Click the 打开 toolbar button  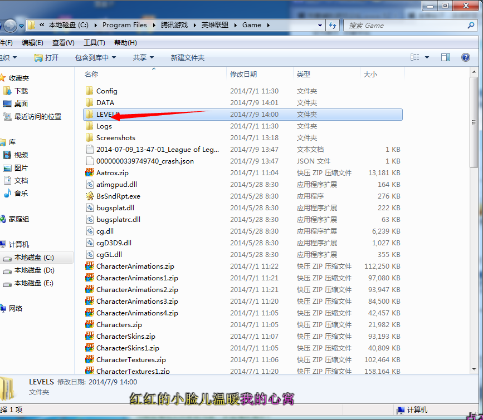pyautogui.click(x=46, y=57)
